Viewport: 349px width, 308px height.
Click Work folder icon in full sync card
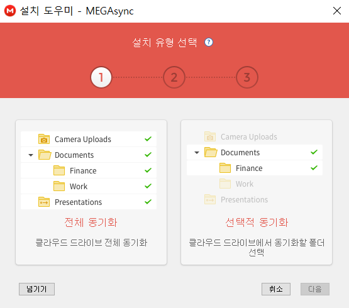pyautogui.click(x=59, y=186)
